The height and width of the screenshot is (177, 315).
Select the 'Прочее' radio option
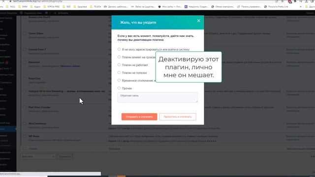(119, 88)
